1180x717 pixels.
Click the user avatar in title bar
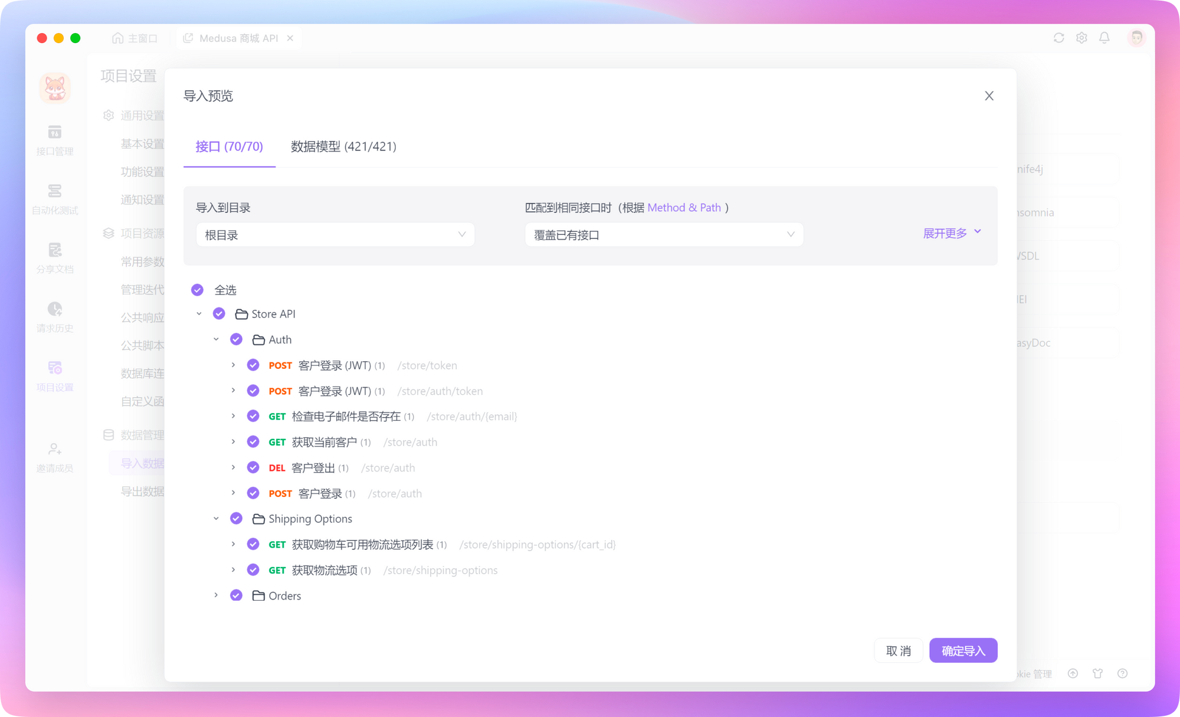(x=1136, y=38)
